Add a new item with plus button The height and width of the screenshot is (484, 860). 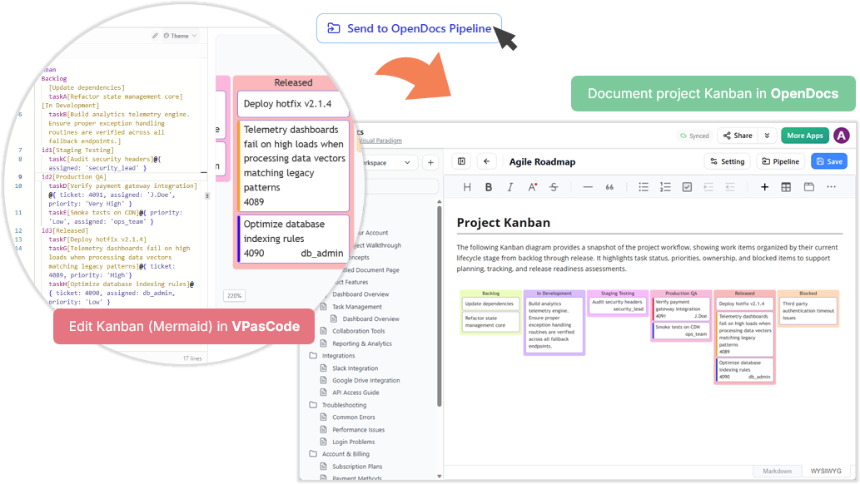430,162
